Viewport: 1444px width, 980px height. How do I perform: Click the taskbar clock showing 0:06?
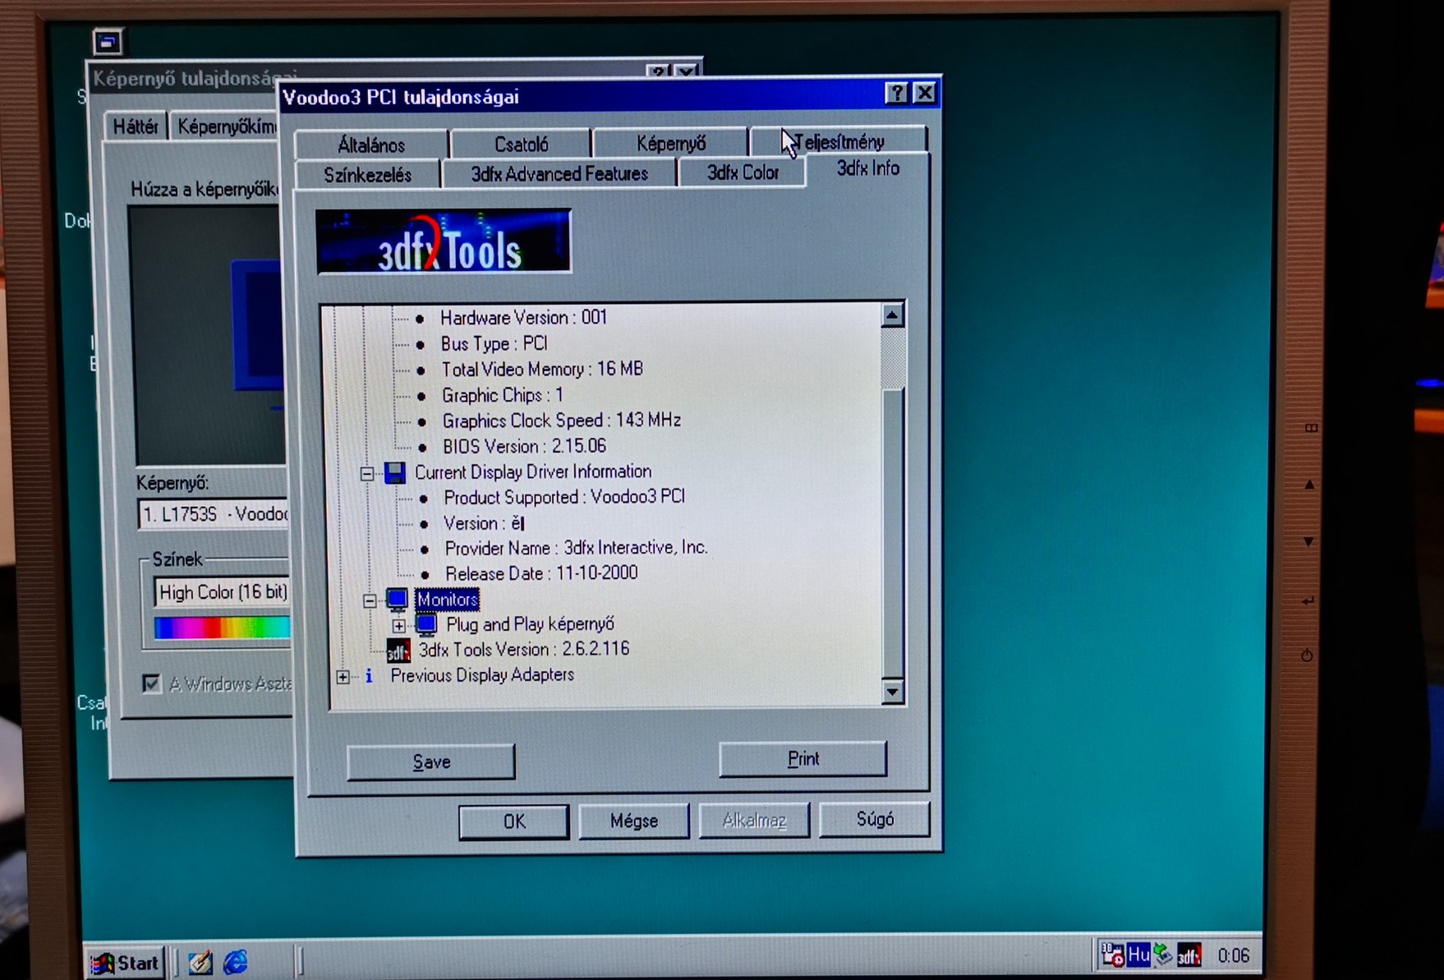[x=1233, y=955]
